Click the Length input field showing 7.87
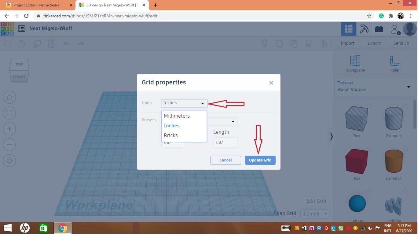Screen dimensions: 418x234 point(225,142)
